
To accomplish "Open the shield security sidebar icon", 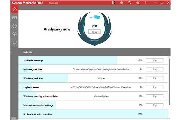I will 14,43.
